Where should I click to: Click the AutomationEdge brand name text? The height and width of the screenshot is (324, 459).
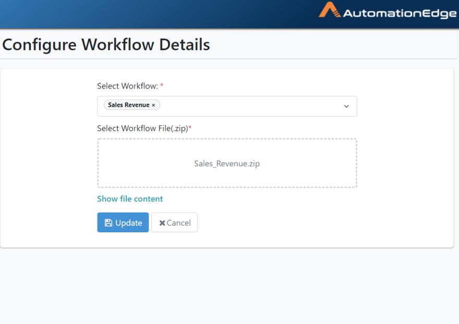tap(400, 14)
